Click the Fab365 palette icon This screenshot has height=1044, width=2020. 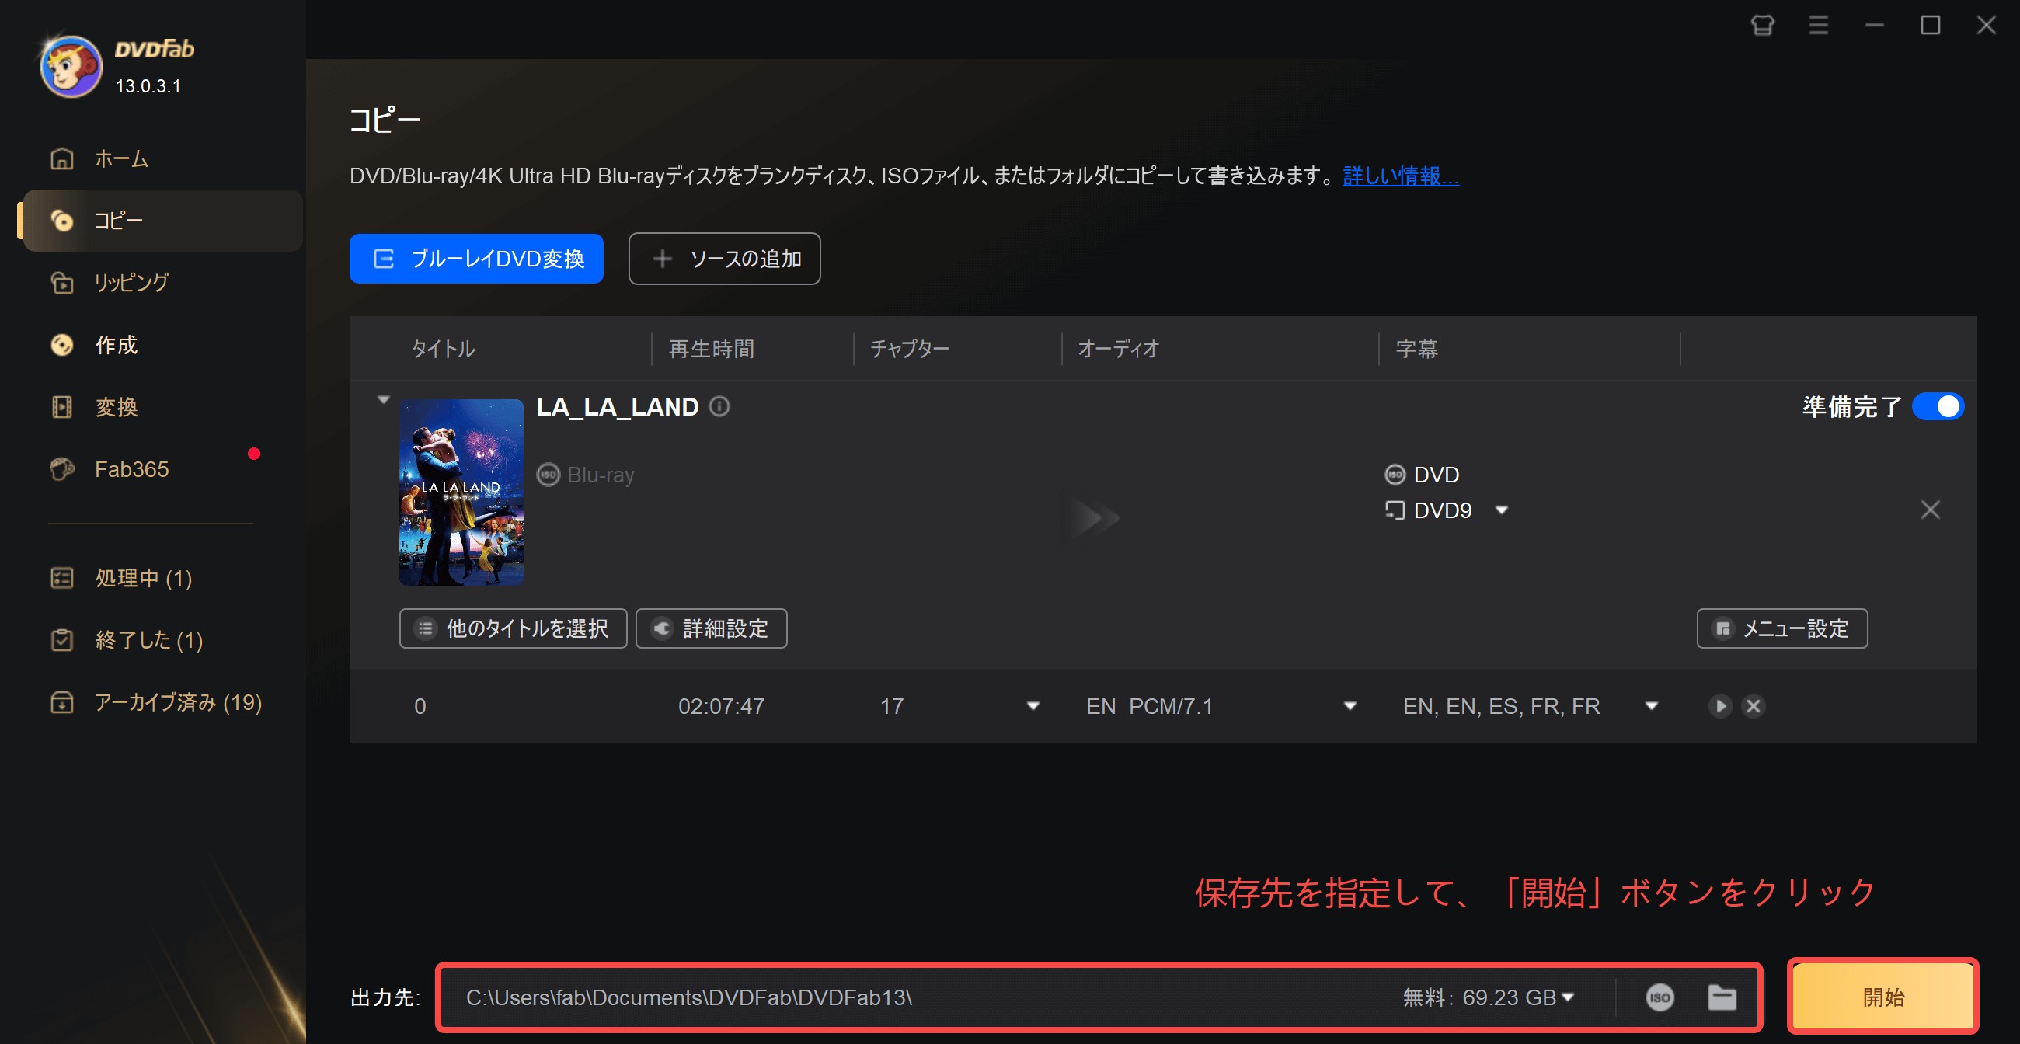tap(62, 468)
